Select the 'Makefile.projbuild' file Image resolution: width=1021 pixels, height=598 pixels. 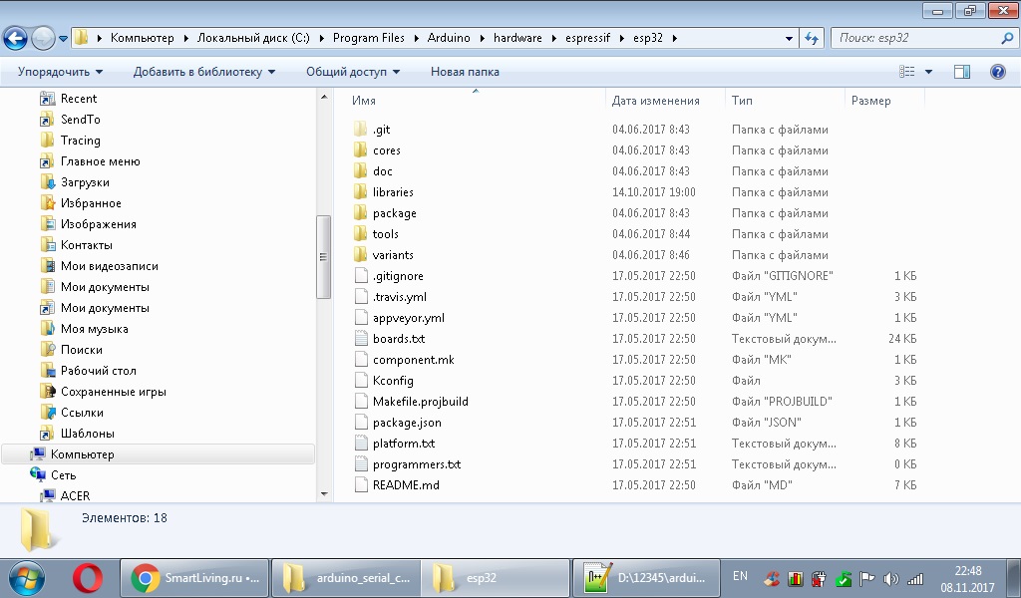(420, 401)
